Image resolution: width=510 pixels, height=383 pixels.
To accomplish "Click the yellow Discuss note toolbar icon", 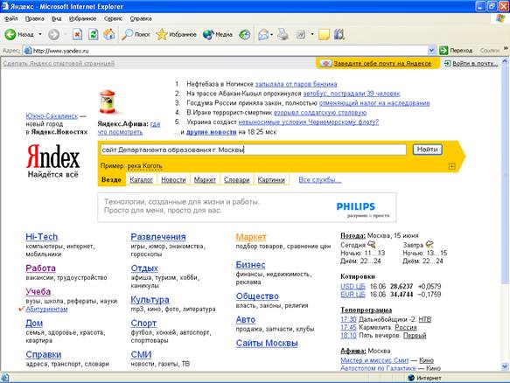I will tap(324, 34).
